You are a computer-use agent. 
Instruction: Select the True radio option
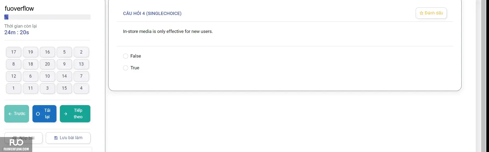(x=125, y=68)
